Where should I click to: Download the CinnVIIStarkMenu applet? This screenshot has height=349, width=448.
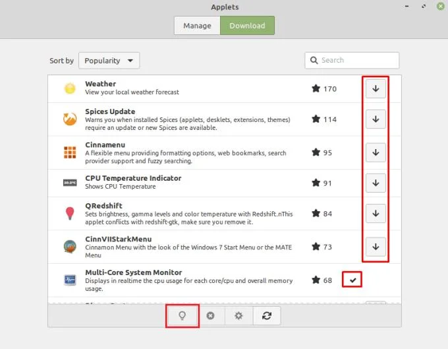376,247
